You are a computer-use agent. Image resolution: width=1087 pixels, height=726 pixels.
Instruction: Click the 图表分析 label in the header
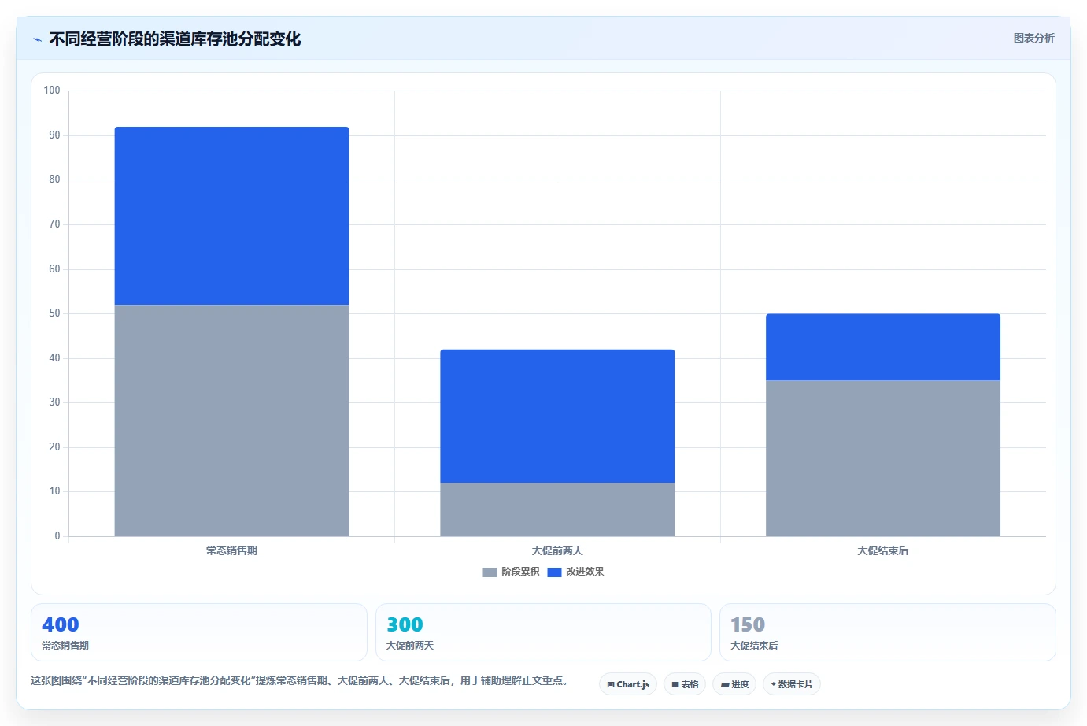tap(1033, 38)
